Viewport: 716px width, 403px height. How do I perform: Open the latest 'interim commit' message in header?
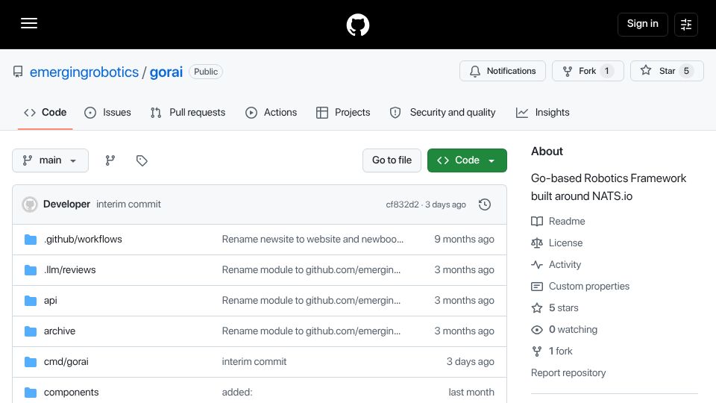(x=128, y=204)
